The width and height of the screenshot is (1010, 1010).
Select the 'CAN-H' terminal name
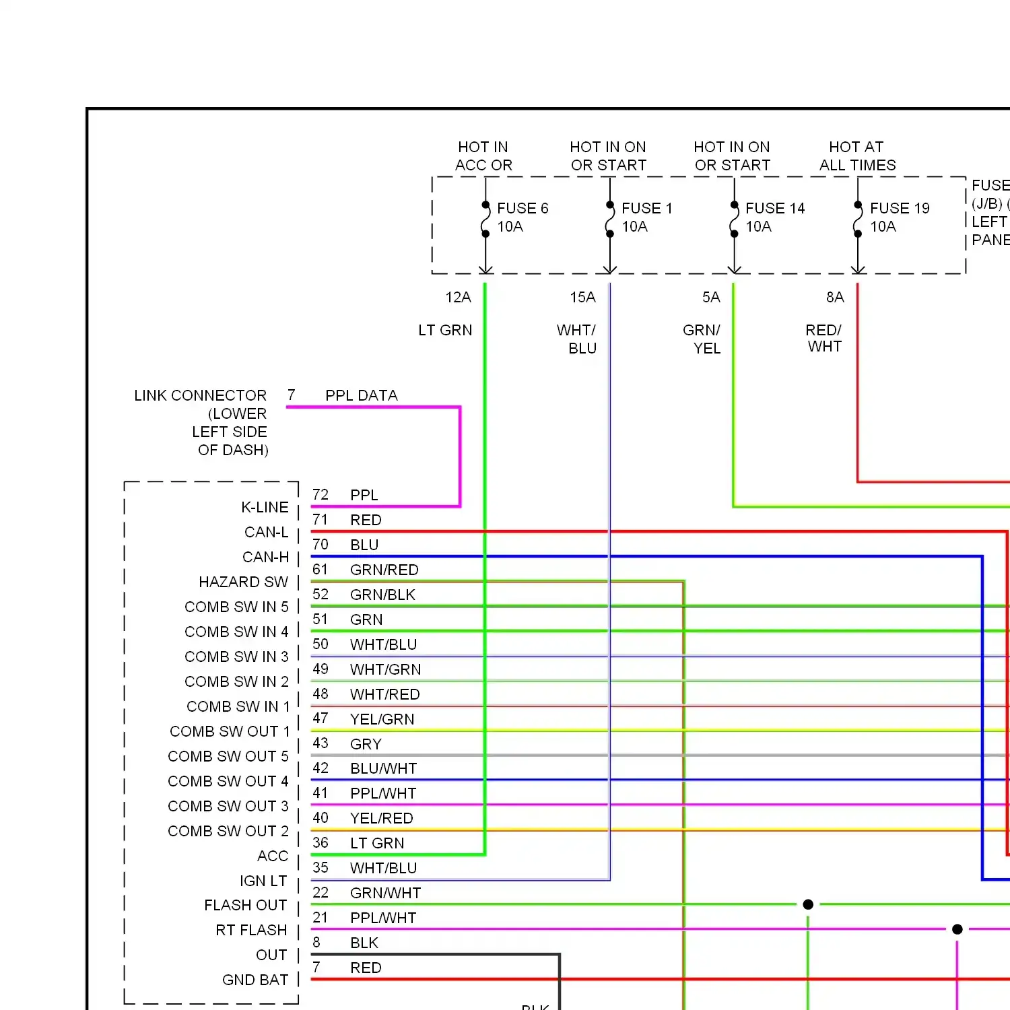265,557
